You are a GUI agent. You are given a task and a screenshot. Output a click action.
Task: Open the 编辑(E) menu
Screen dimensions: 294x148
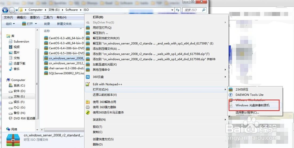[x=21, y=17]
